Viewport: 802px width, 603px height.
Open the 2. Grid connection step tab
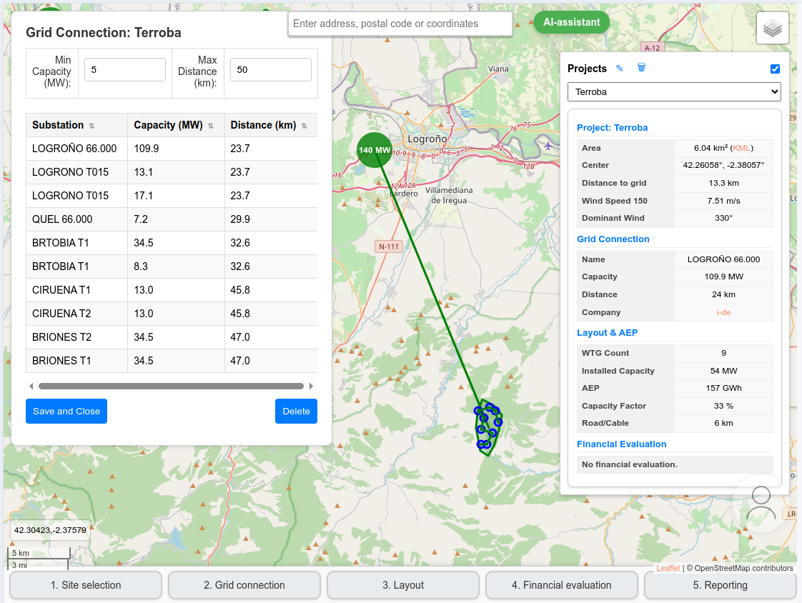click(244, 585)
